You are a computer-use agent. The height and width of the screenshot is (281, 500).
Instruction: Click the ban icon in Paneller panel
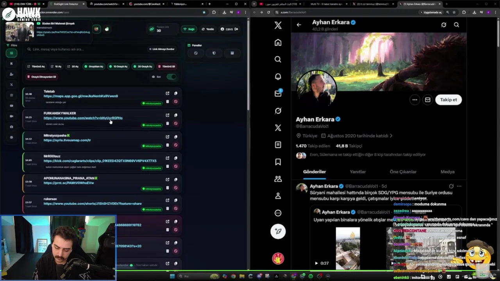coord(196,53)
